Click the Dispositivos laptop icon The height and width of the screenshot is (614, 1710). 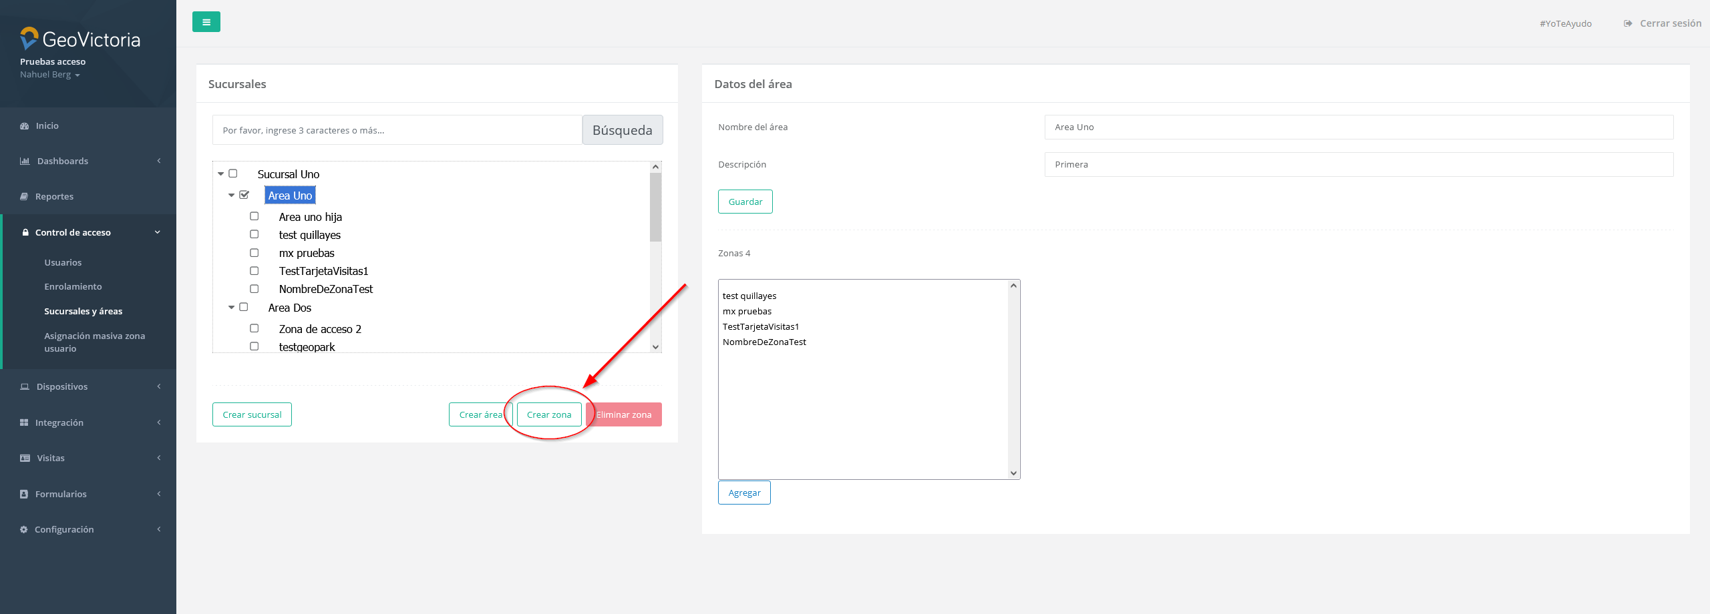[x=25, y=387]
